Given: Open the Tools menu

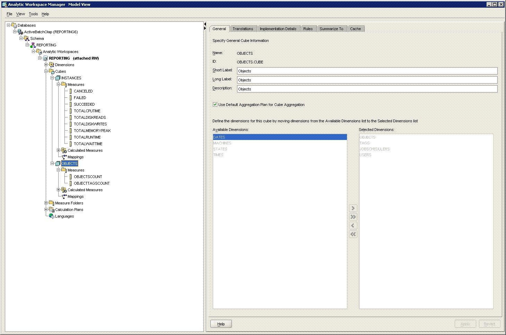Looking at the screenshot, I should 33,14.
